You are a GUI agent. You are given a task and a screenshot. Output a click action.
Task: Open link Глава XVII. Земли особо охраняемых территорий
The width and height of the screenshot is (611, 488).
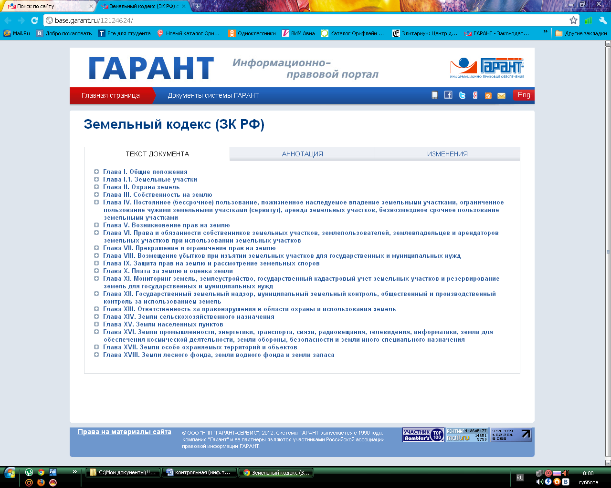pos(200,347)
